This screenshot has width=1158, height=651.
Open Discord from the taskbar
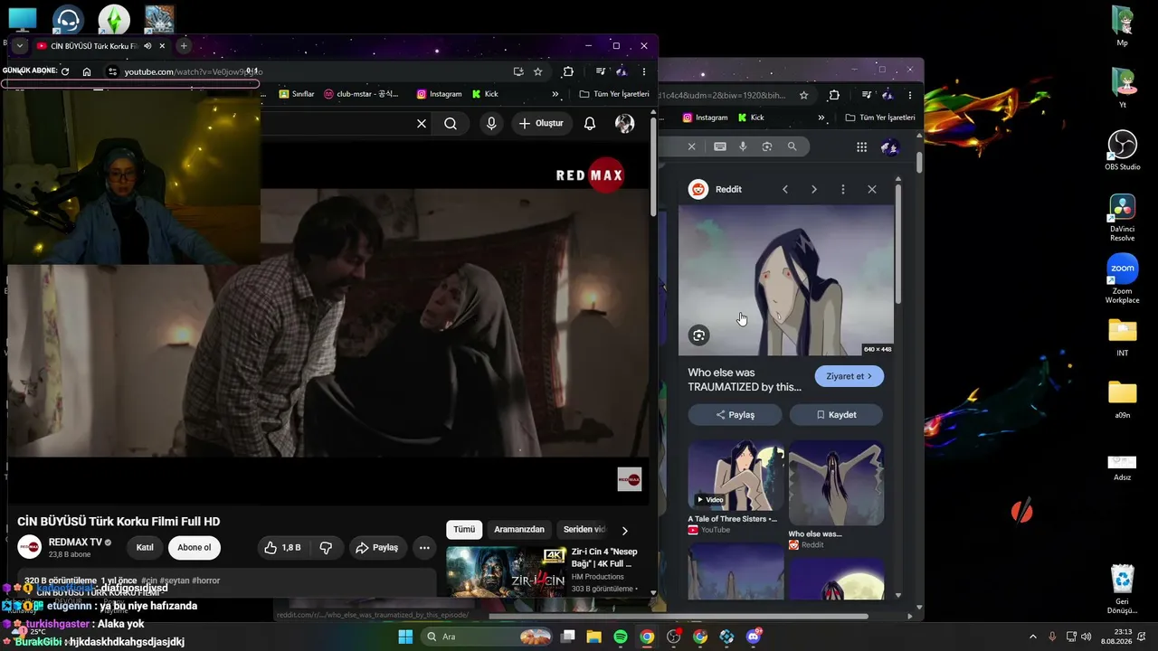[x=754, y=637]
